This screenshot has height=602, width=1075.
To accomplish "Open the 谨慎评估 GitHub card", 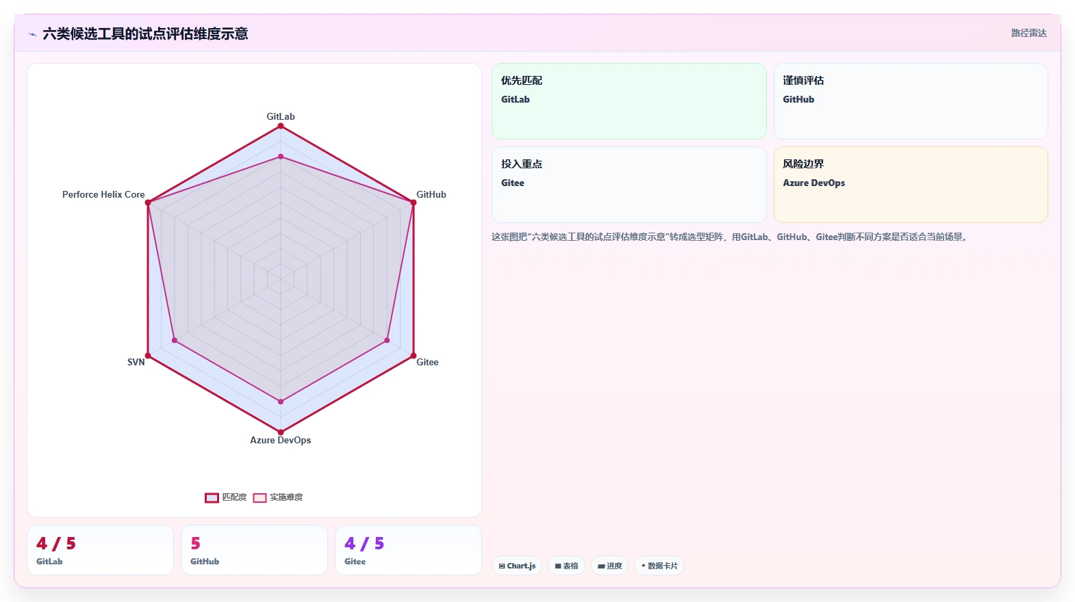I will coord(911,101).
